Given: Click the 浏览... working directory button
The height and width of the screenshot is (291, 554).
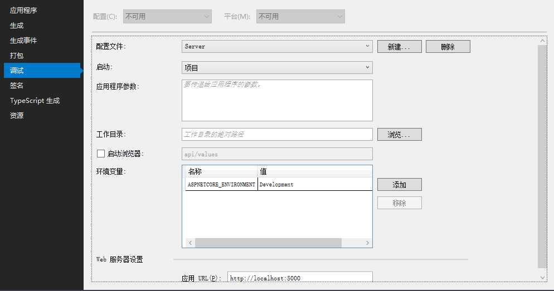Looking at the screenshot, I should click(399, 135).
